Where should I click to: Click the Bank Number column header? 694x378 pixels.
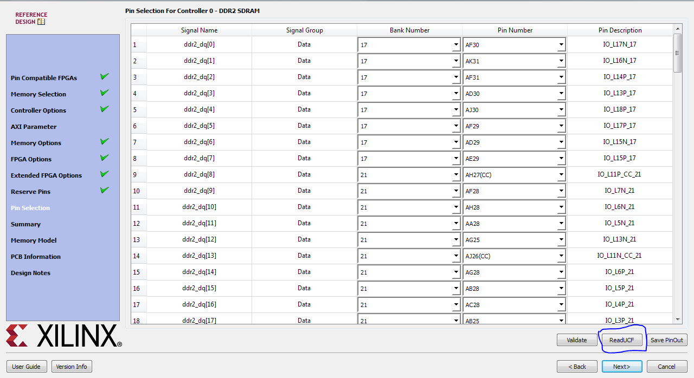point(409,30)
